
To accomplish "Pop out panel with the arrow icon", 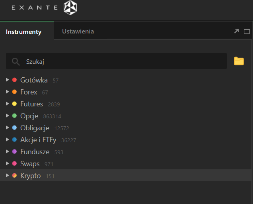I will pyautogui.click(x=237, y=31).
